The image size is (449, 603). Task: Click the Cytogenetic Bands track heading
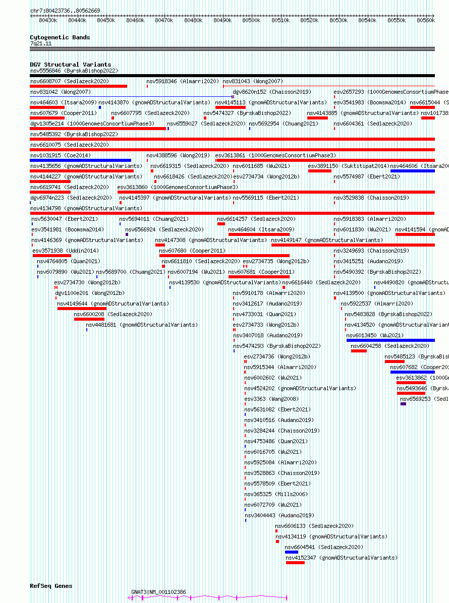tap(60, 37)
